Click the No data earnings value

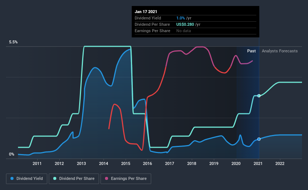click(183, 31)
